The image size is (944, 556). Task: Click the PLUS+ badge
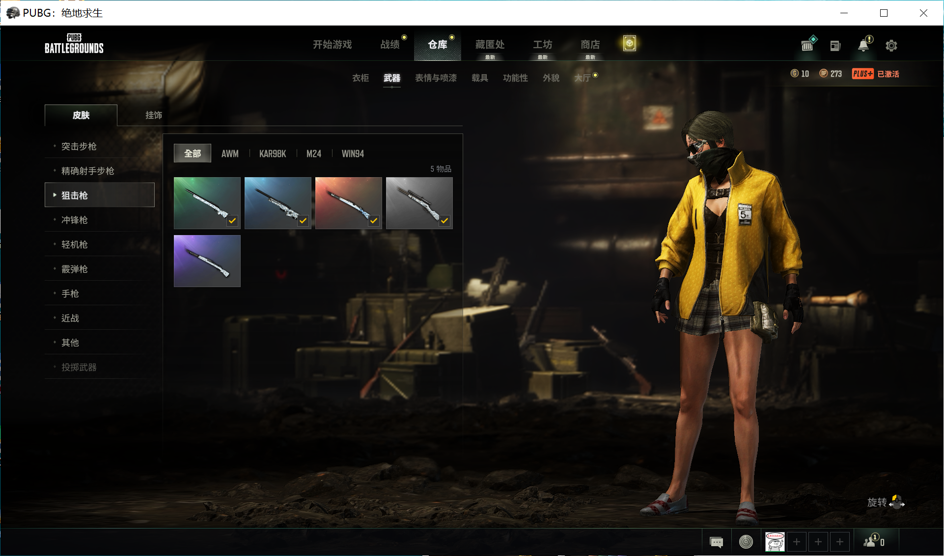[862, 74]
